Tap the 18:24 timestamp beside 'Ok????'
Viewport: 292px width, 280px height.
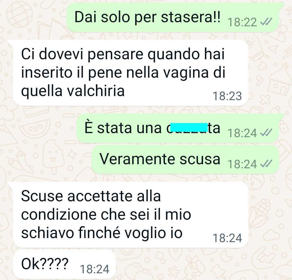(94, 269)
